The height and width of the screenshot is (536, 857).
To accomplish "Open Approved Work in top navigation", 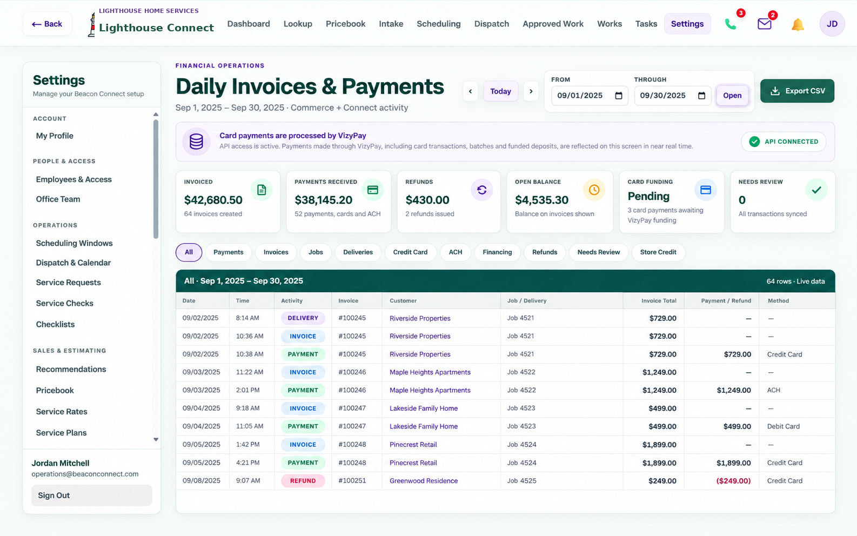I will pos(553,24).
